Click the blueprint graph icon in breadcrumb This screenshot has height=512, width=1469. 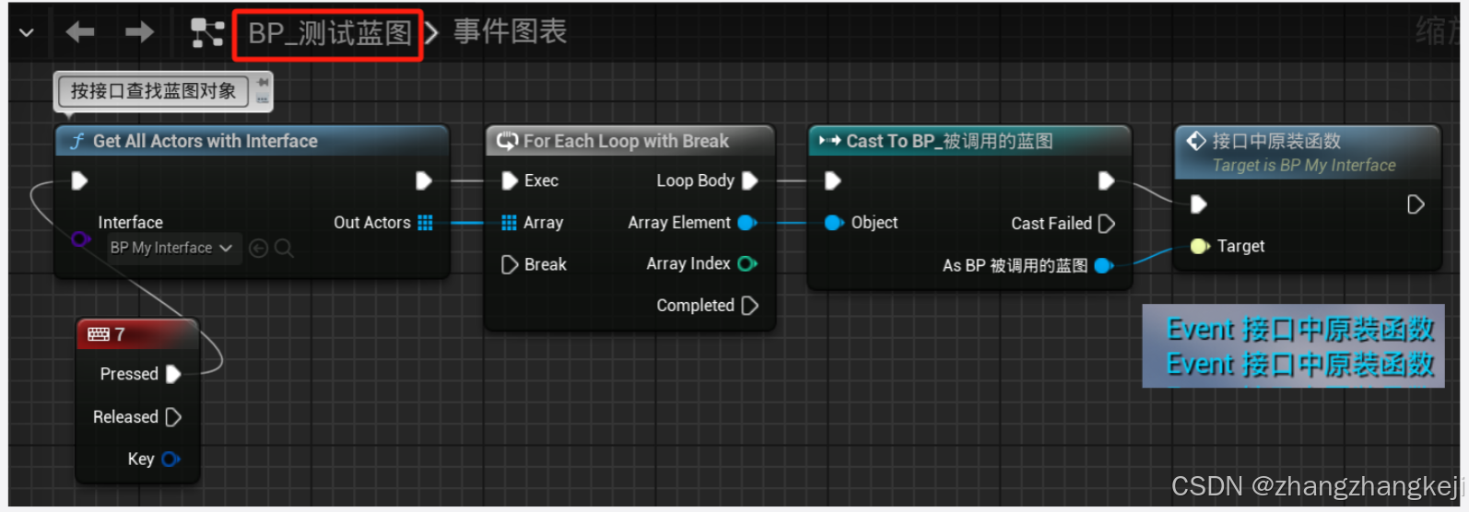pyautogui.click(x=207, y=33)
